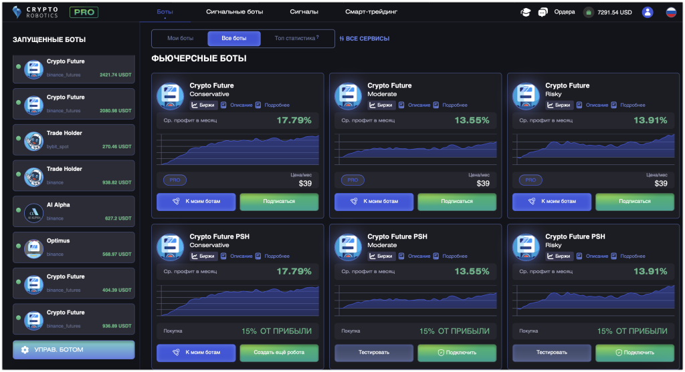Click the wallet balance icon
Viewport: 685px width, 372px height.
point(589,12)
